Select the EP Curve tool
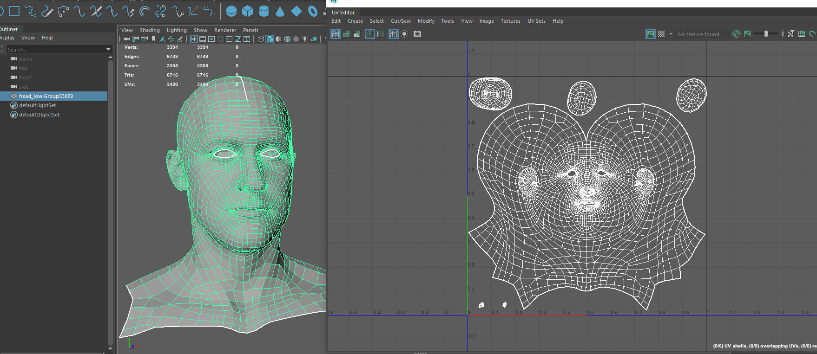This screenshot has width=817, height=354. (31, 11)
